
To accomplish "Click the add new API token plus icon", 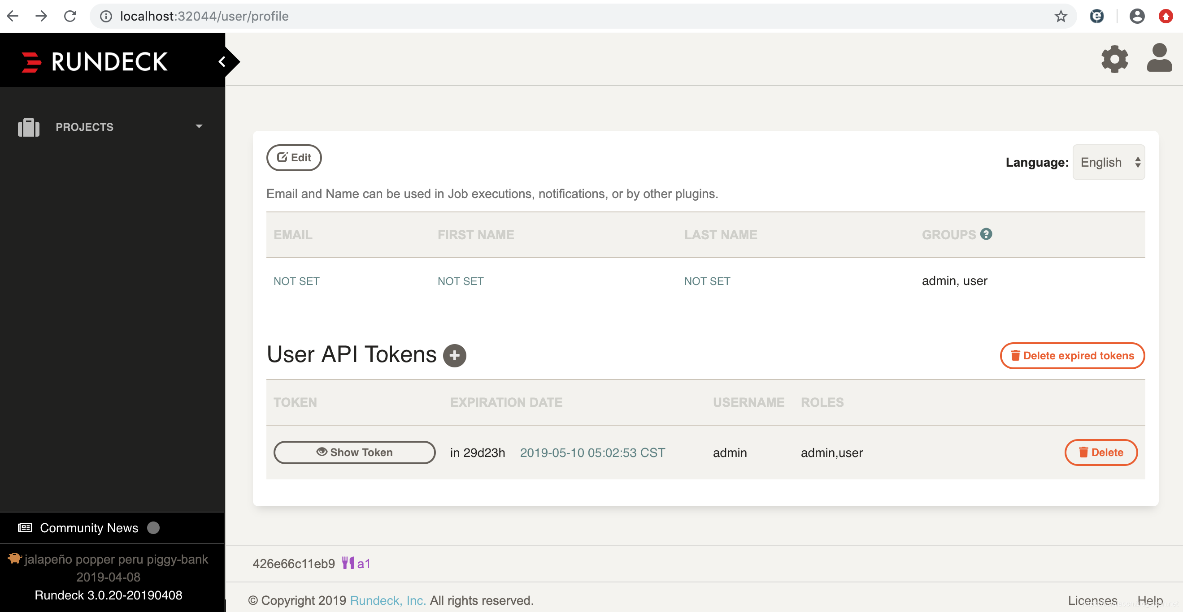I will click(454, 355).
